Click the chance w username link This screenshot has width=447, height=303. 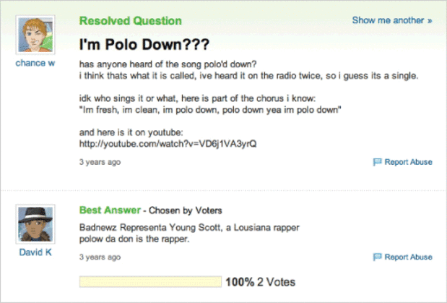click(35, 63)
